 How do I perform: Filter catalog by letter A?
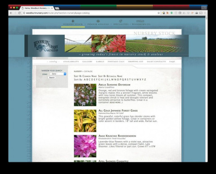point(85,80)
